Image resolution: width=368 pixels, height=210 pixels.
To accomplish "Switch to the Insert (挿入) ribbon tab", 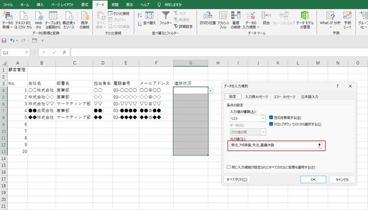I will tap(40, 4).
